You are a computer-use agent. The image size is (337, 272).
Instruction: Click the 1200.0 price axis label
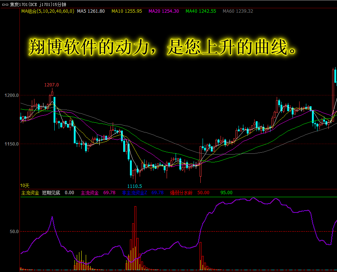point(12,95)
